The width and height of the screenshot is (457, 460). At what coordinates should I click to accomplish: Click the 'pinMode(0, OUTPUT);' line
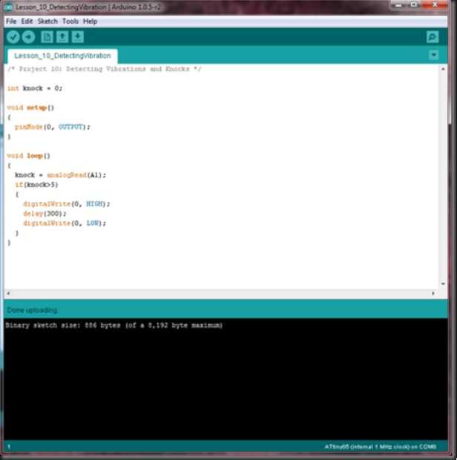pos(53,127)
